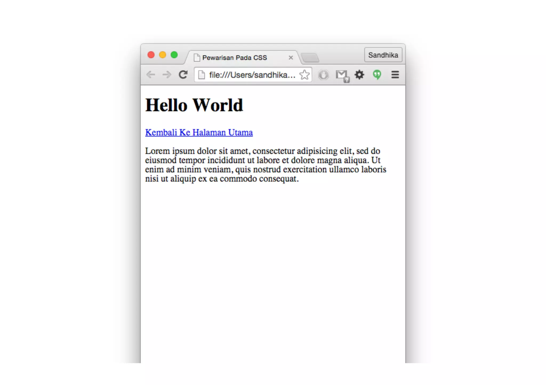Open a new tab
This screenshot has width=546, height=385.
310,58
